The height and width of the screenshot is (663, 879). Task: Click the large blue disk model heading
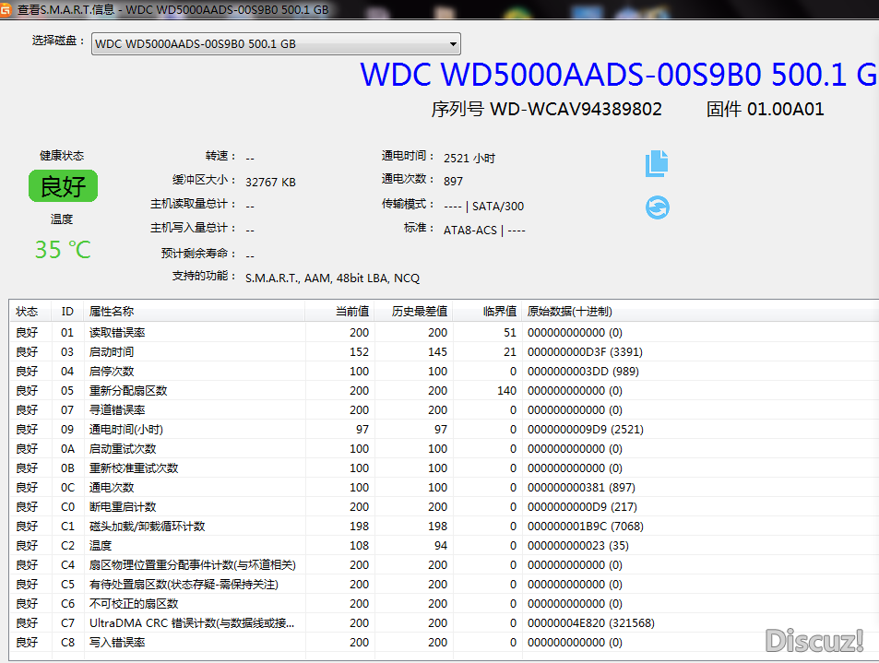click(618, 75)
